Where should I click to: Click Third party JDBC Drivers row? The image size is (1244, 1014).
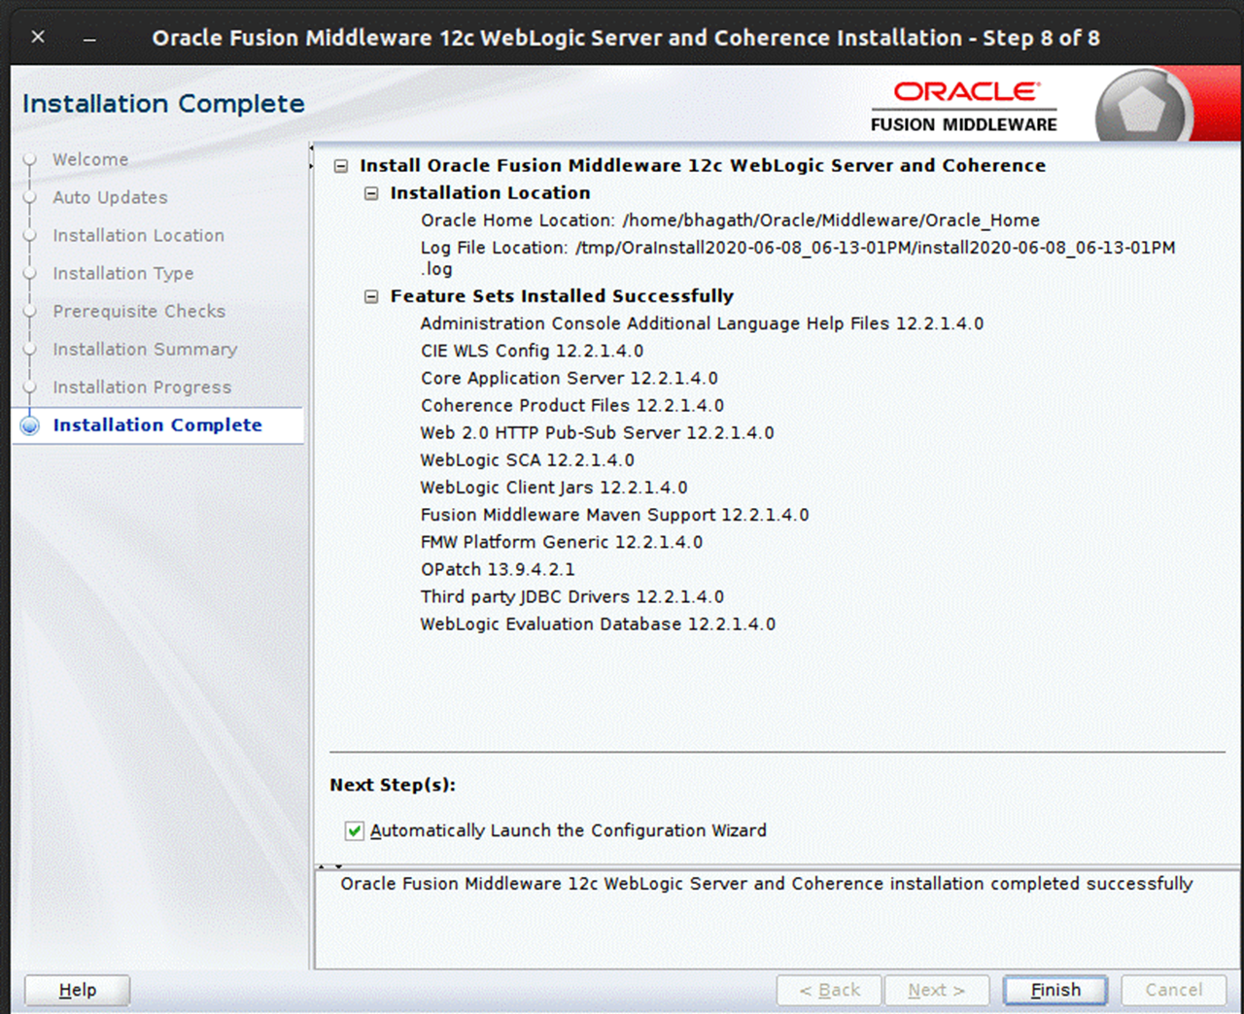pos(572,596)
